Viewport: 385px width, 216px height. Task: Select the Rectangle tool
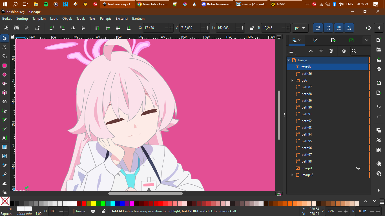click(5, 66)
